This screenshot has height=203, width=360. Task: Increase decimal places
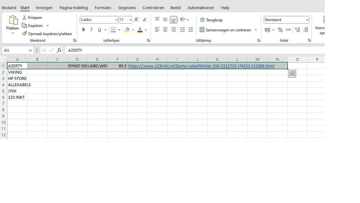click(x=298, y=30)
